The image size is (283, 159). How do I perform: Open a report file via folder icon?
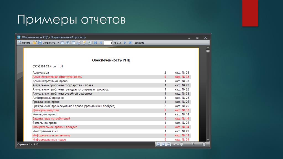click(x=35, y=43)
